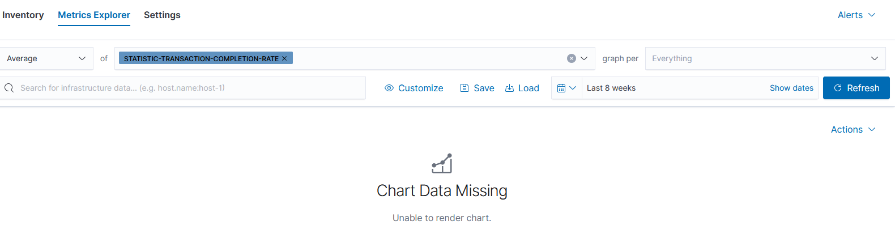Viewport: 895px width, 229px height.
Task: Open the Alerts dropdown menu
Action: pos(856,15)
